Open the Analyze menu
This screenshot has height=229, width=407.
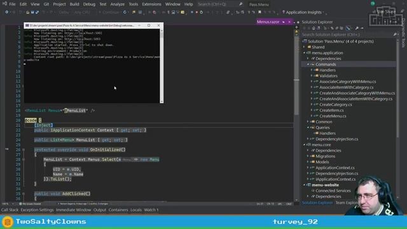click(x=117, y=4)
